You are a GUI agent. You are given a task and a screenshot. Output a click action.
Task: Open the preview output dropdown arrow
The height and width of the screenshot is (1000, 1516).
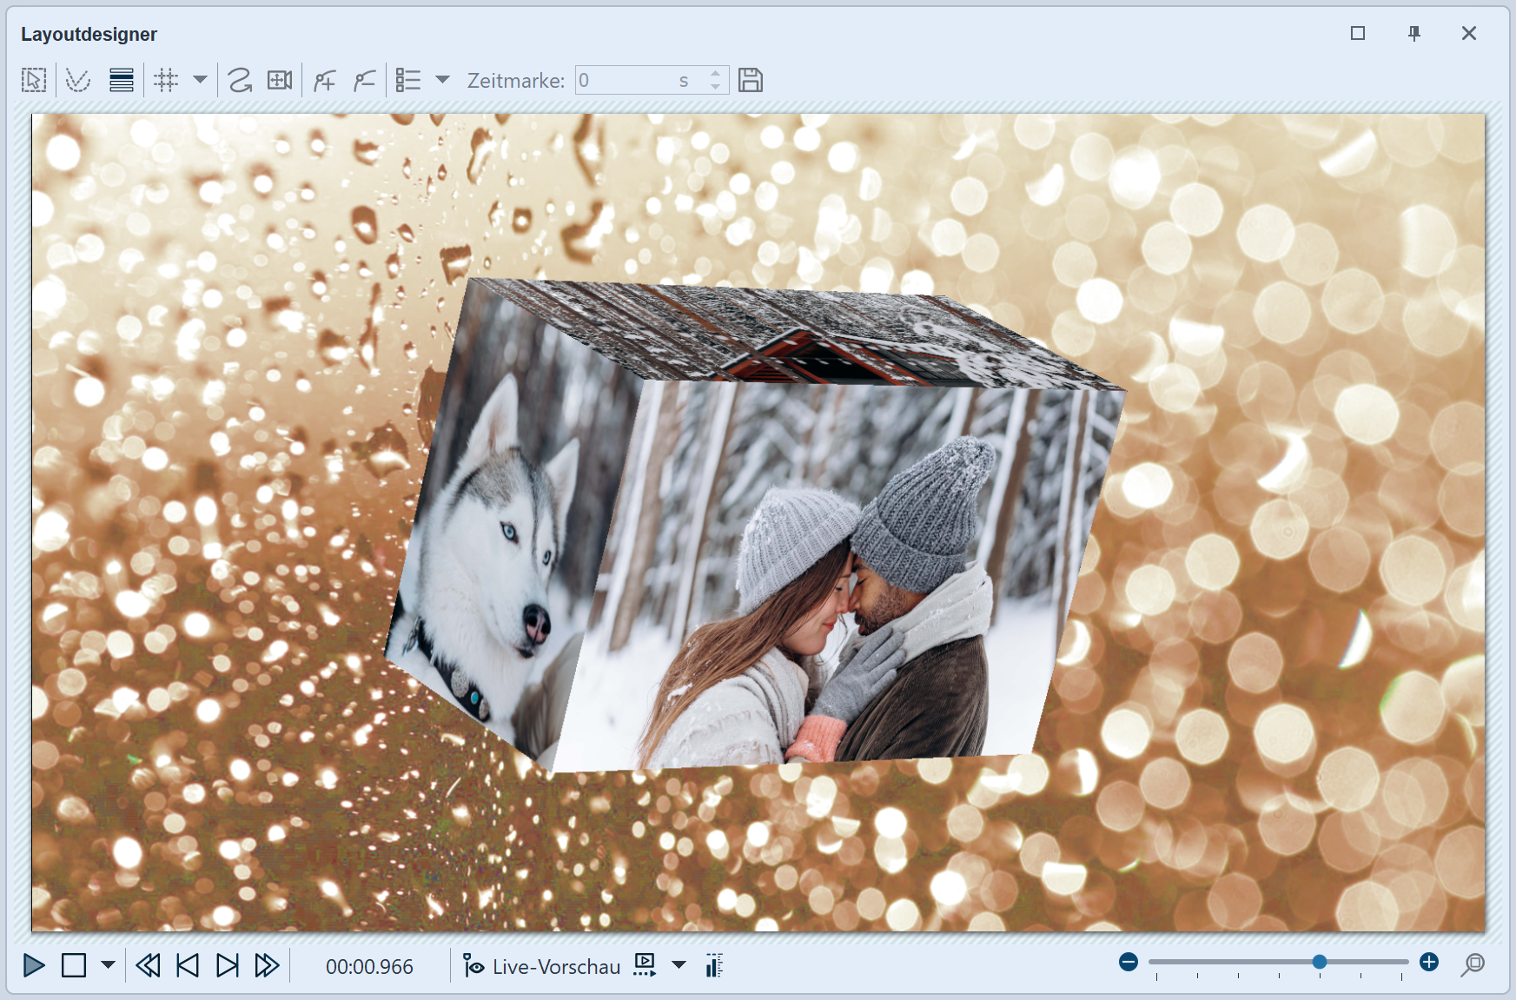[678, 964]
